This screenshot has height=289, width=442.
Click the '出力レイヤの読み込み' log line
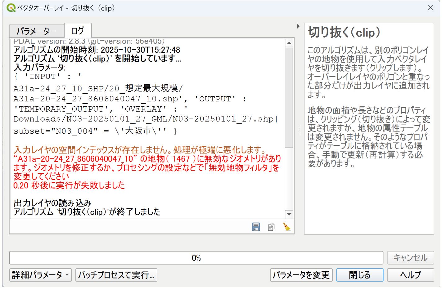coord(52,203)
